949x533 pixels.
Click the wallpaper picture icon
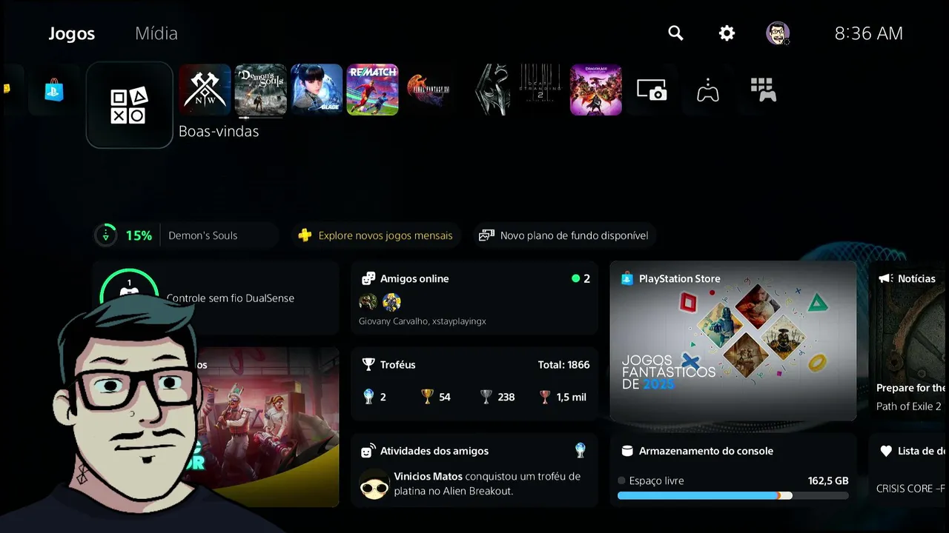click(486, 235)
